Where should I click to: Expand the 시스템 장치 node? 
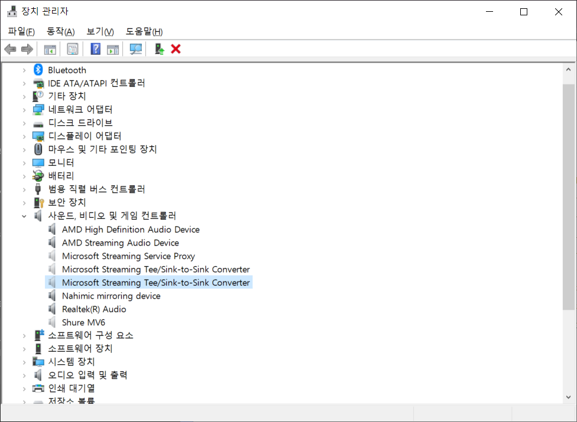[x=24, y=362]
